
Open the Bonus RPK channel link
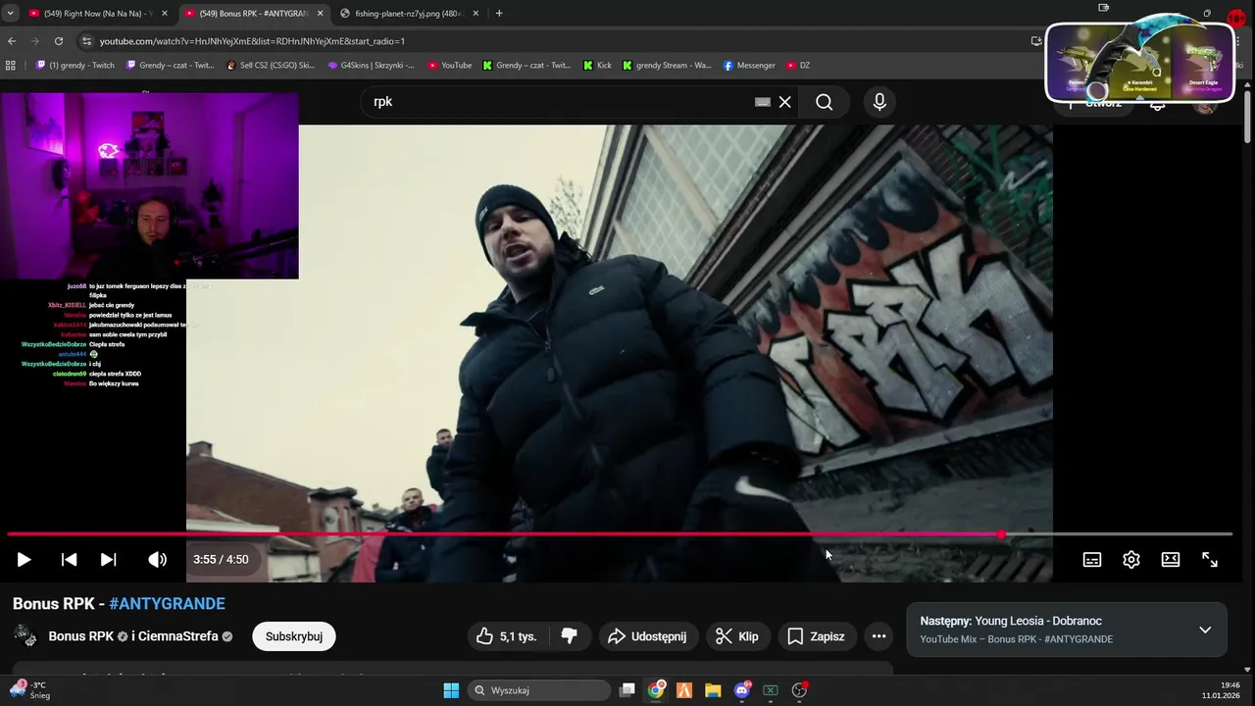pos(81,636)
